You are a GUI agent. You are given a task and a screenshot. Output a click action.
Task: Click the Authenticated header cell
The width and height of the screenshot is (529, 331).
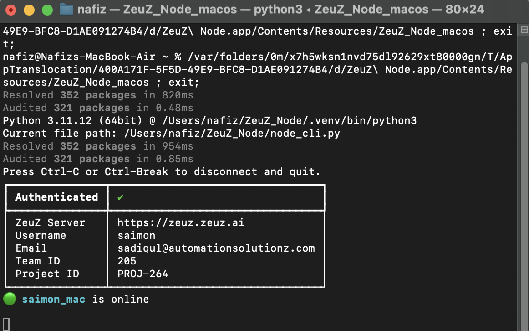point(56,197)
